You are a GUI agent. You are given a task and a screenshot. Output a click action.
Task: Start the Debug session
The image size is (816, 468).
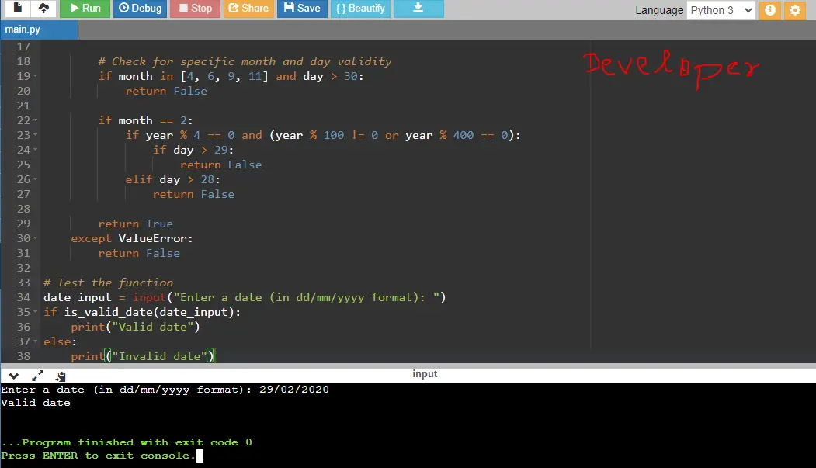tap(140, 9)
